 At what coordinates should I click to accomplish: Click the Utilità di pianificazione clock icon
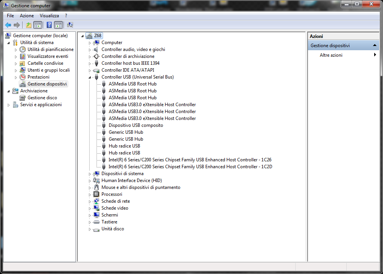coord(23,49)
